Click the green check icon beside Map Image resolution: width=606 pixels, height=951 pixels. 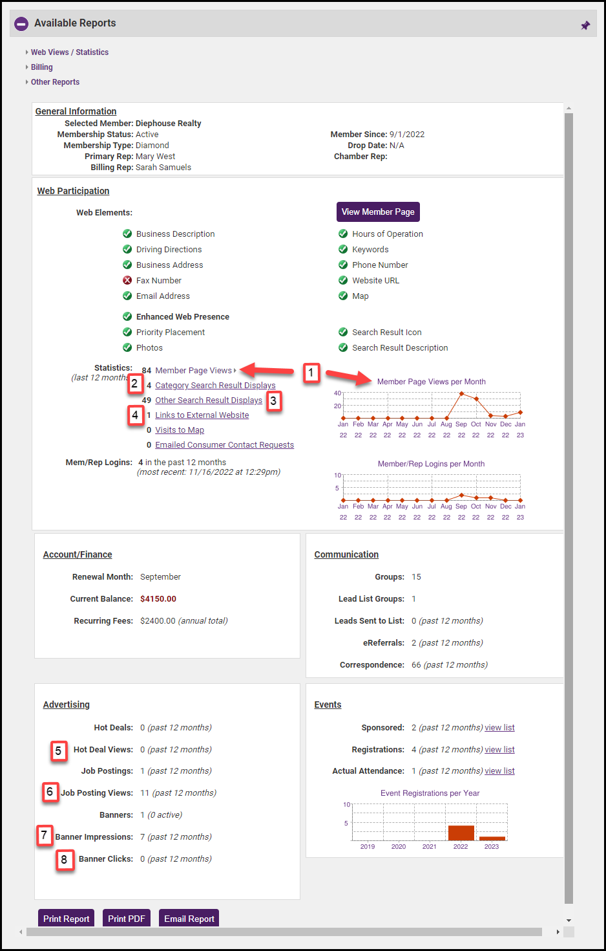pyautogui.click(x=343, y=296)
